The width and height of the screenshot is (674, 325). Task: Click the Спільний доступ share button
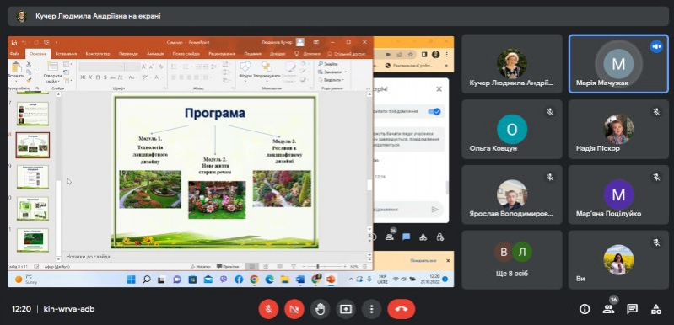[x=347, y=54]
